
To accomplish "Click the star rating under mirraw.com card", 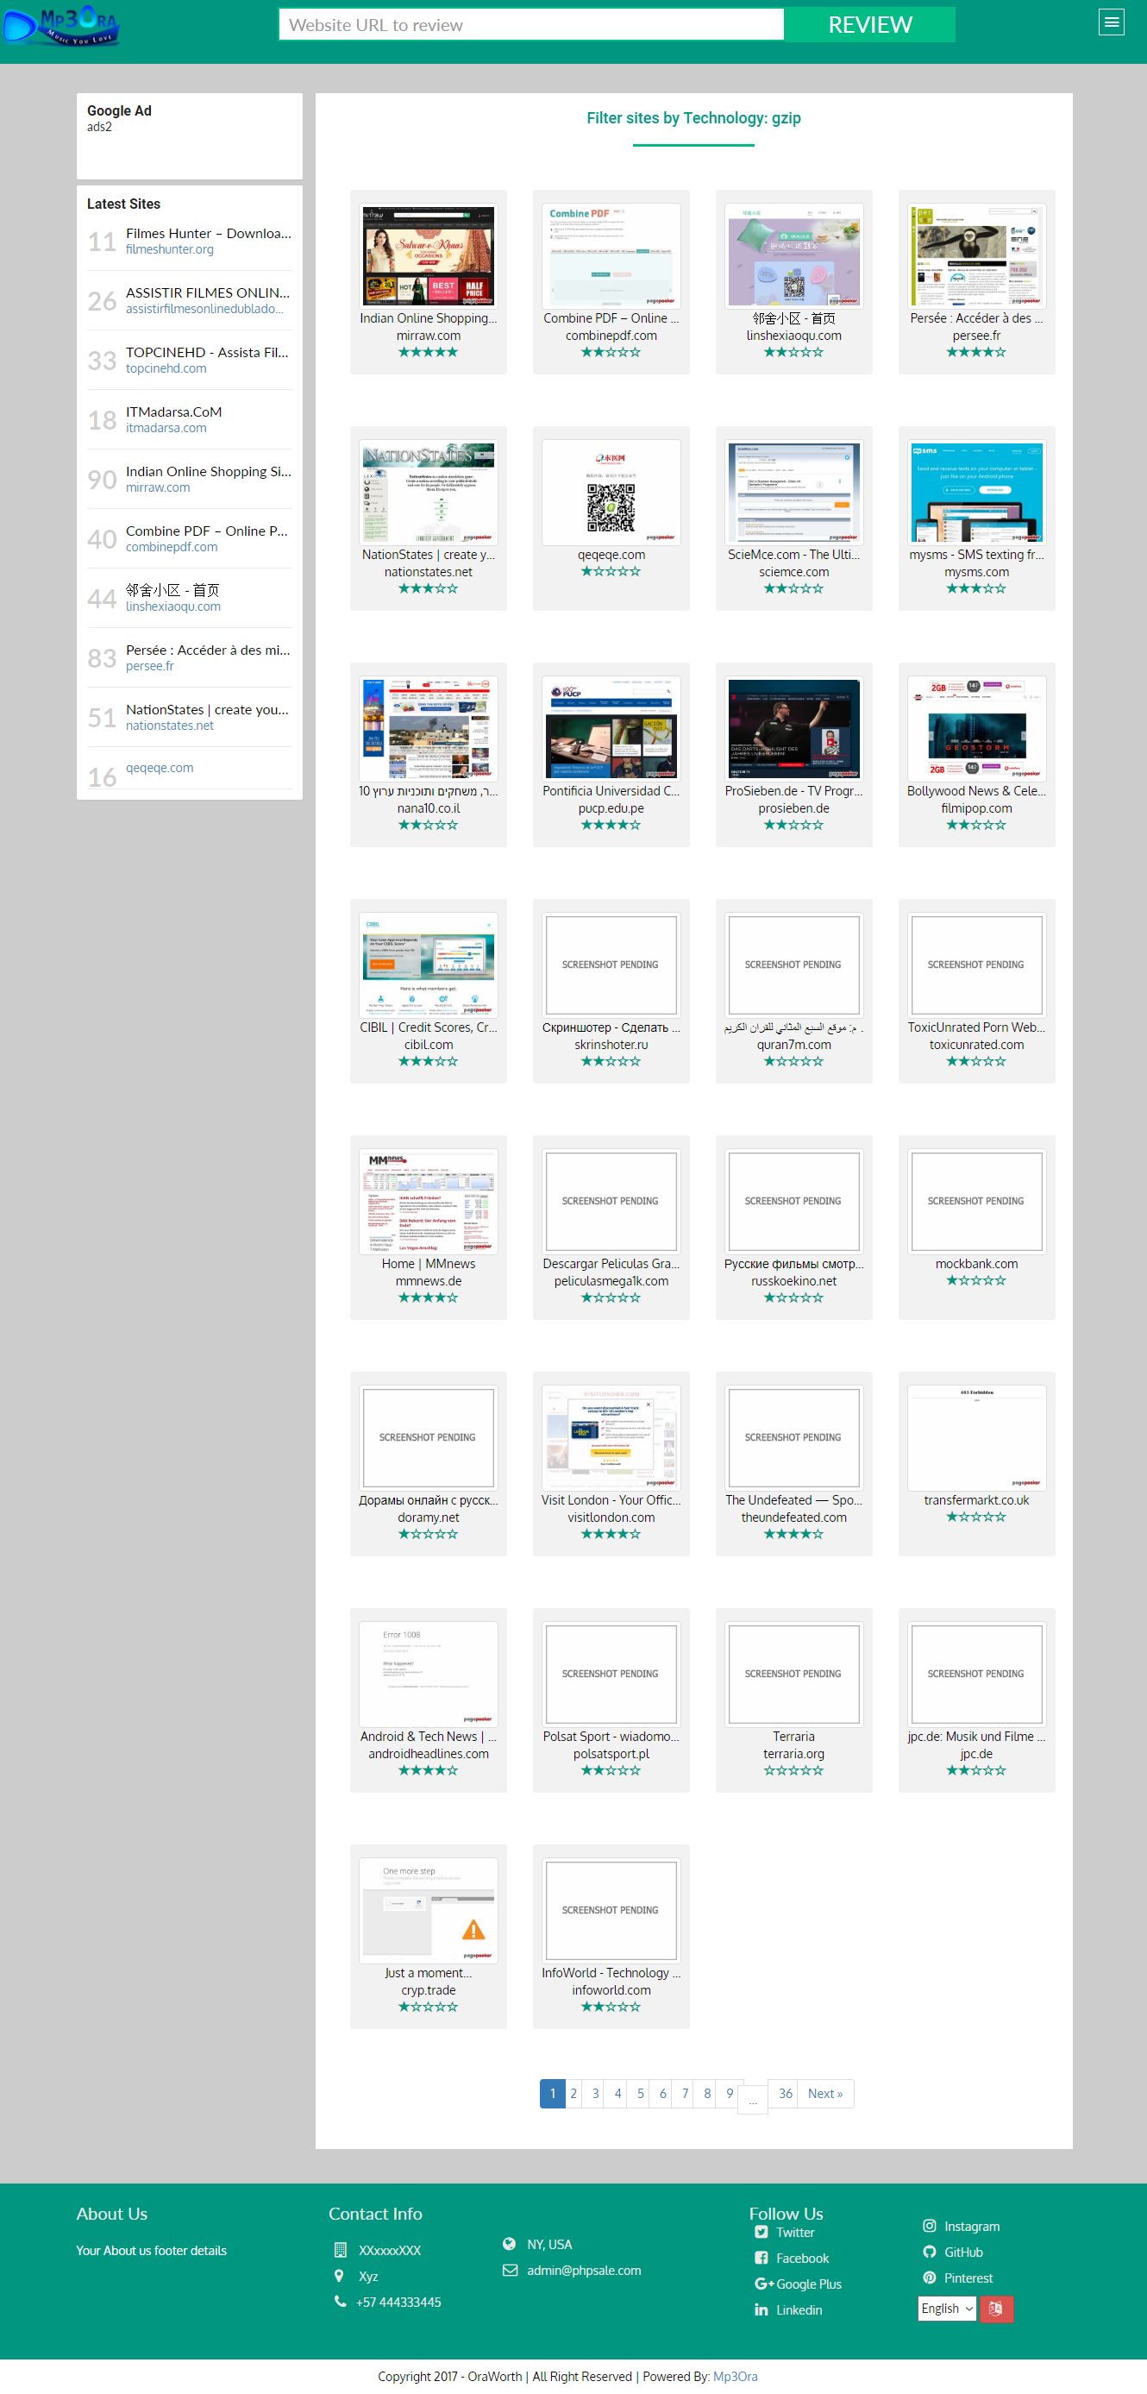I will [428, 352].
